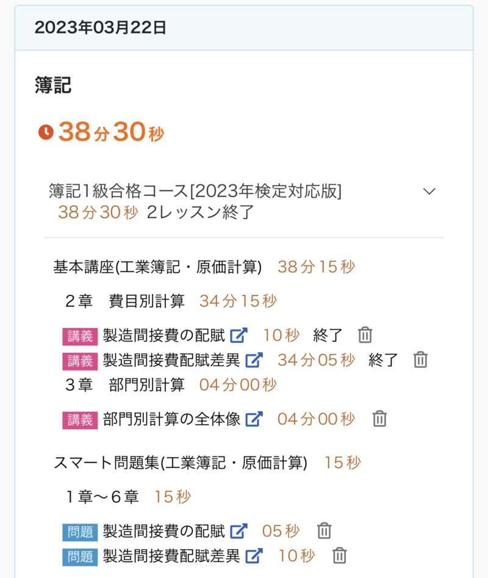488x578 pixels.
Task: Click the clock icon beside 38分30秒
Action: pyautogui.click(x=46, y=132)
